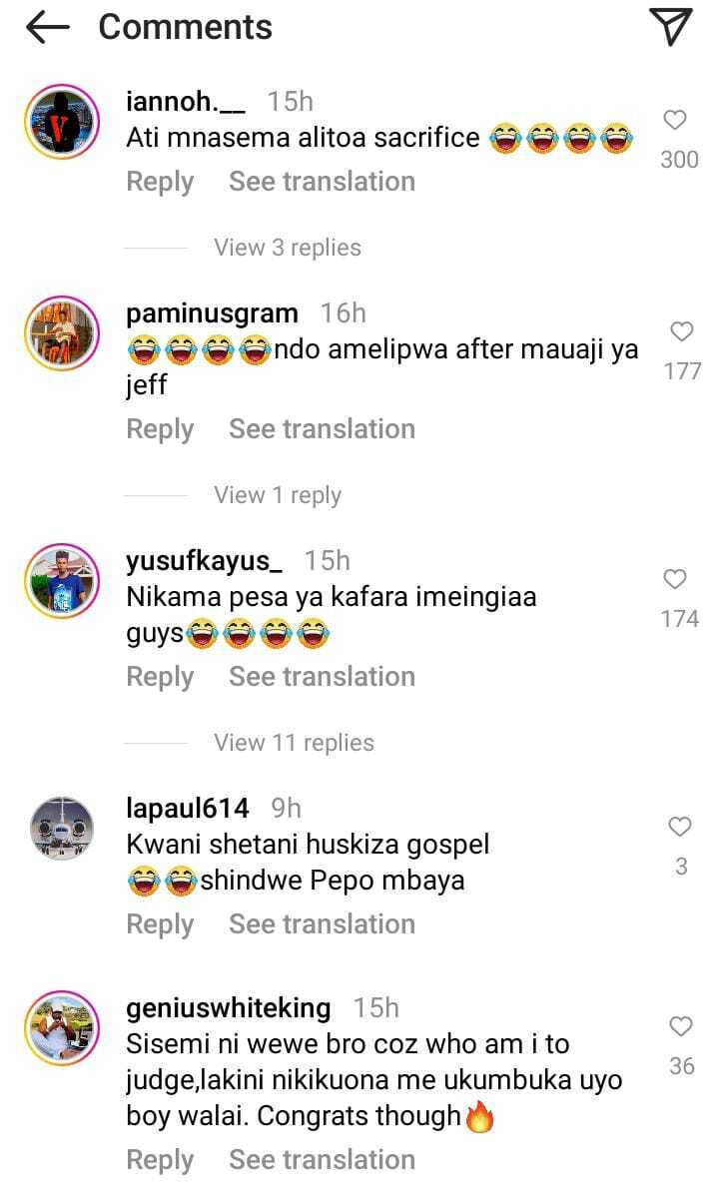Open paminusgram's profile avatar
Screen dimensions: 719x1198
pos(62,333)
